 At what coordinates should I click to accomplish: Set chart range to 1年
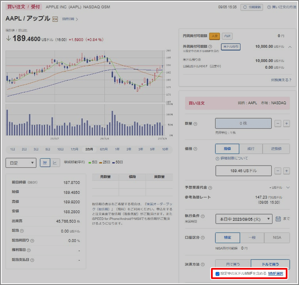pyautogui.click(x=117, y=149)
